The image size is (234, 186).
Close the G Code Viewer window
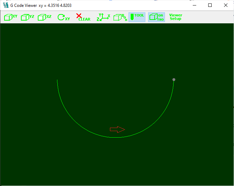[x=226, y=5]
